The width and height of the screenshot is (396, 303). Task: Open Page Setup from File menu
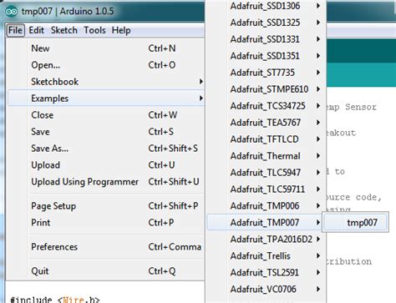106,206
